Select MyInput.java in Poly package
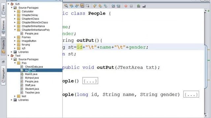This screenshot has width=211, height=118. [x=32, y=78]
